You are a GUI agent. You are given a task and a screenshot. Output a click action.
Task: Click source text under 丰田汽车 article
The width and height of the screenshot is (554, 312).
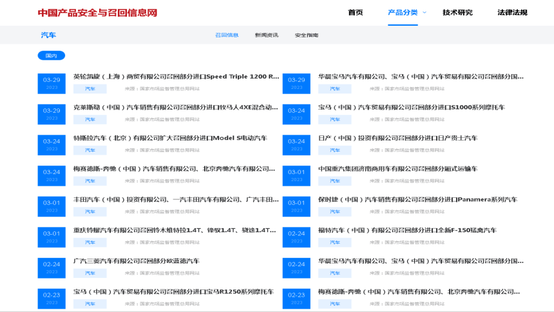162,211
